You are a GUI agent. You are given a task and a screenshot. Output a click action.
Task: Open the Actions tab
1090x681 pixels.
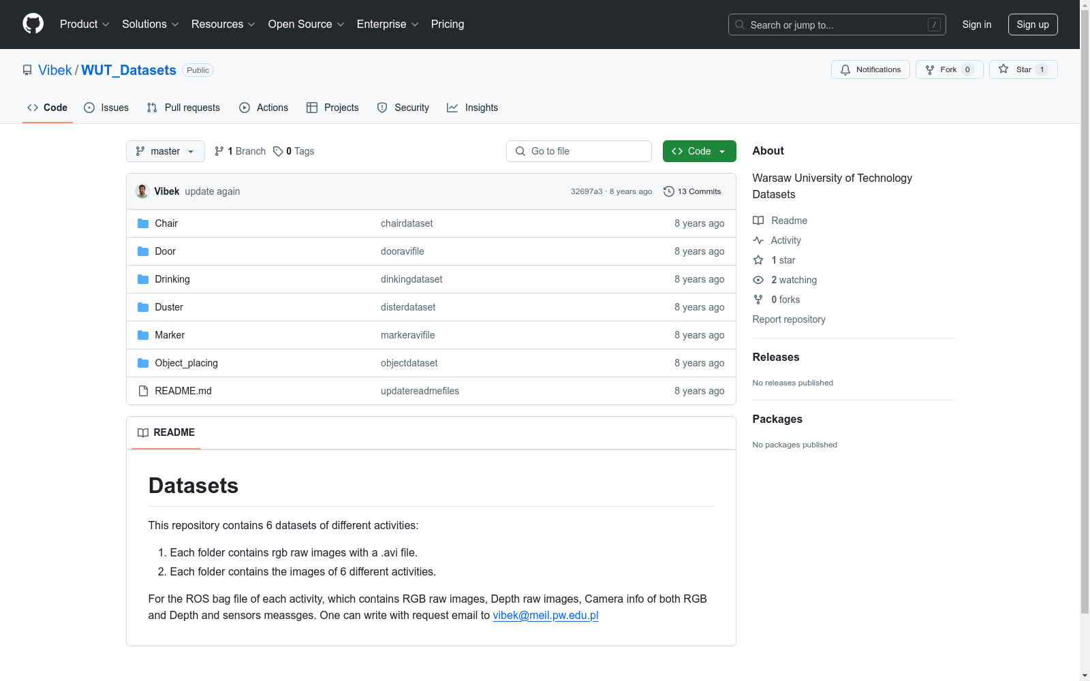[264, 108]
